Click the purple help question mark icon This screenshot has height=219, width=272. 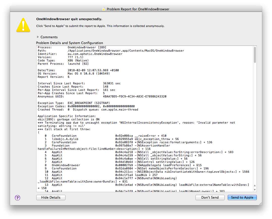[18, 198]
